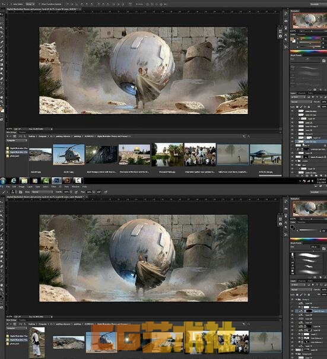The image size is (327, 359).
Task: Open Internet Explorer from the taskbar
Action: 14,180
